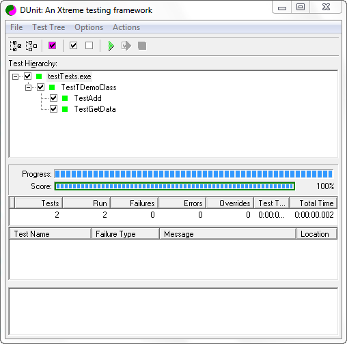Click the deselect current branch toolbar icon
The width and height of the screenshot is (347, 344).
pyautogui.click(x=31, y=46)
